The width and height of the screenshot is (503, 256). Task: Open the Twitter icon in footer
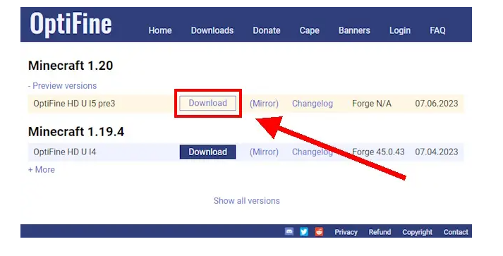pyautogui.click(x=304, y=231)
